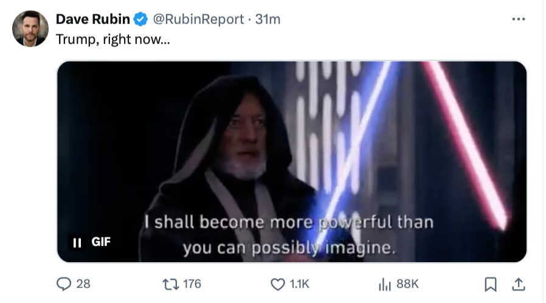546x303 pixels.
Task: Click the 1.1K likes count
Action: tap(300, 284)
